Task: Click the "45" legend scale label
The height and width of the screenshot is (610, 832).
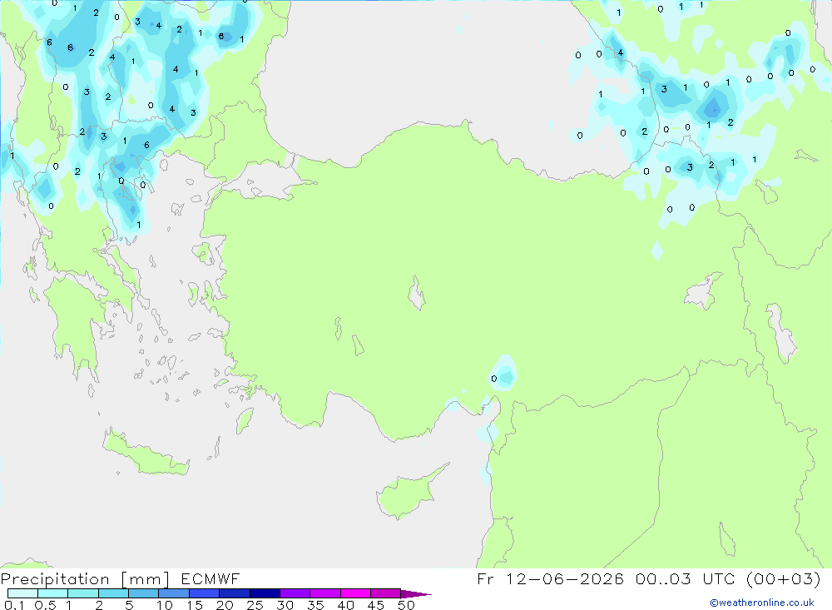Action: pyautogui.click(x=376, y=605)
